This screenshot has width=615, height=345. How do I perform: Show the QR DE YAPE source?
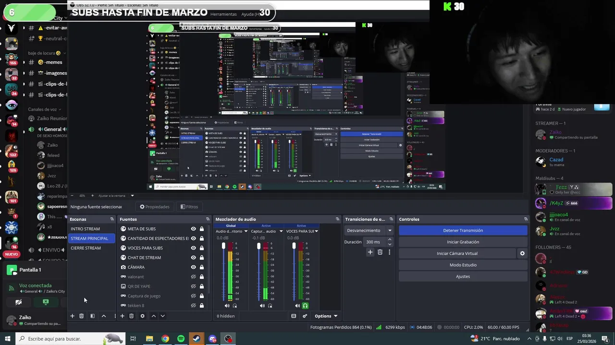pos(193,287)
